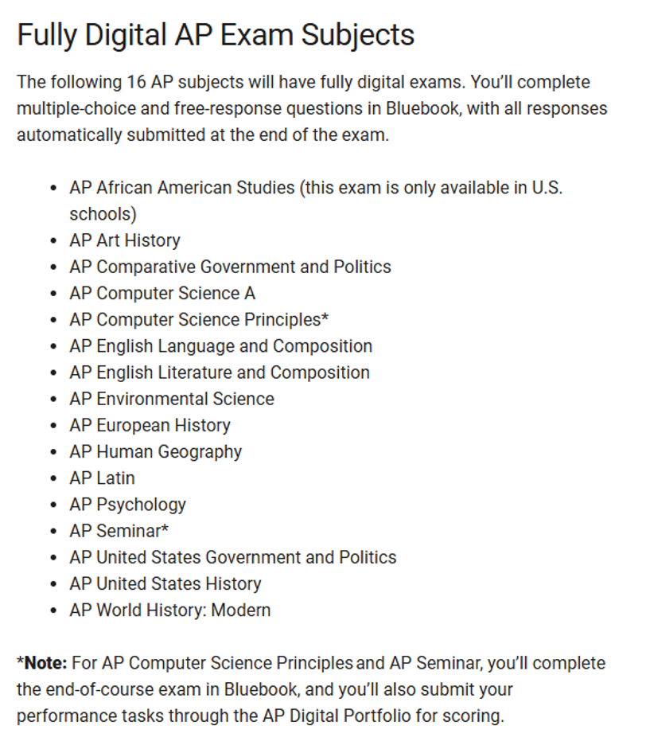Select the AP Seminar entry
This screenshot has width=646, height=745.
tap(119, 531)
